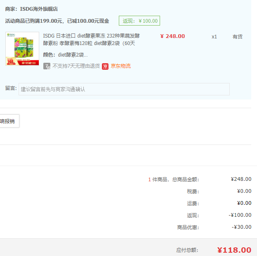Select the 活动商品已购满199.00元 promotion text
257x256 pixels.
point(57,21)
